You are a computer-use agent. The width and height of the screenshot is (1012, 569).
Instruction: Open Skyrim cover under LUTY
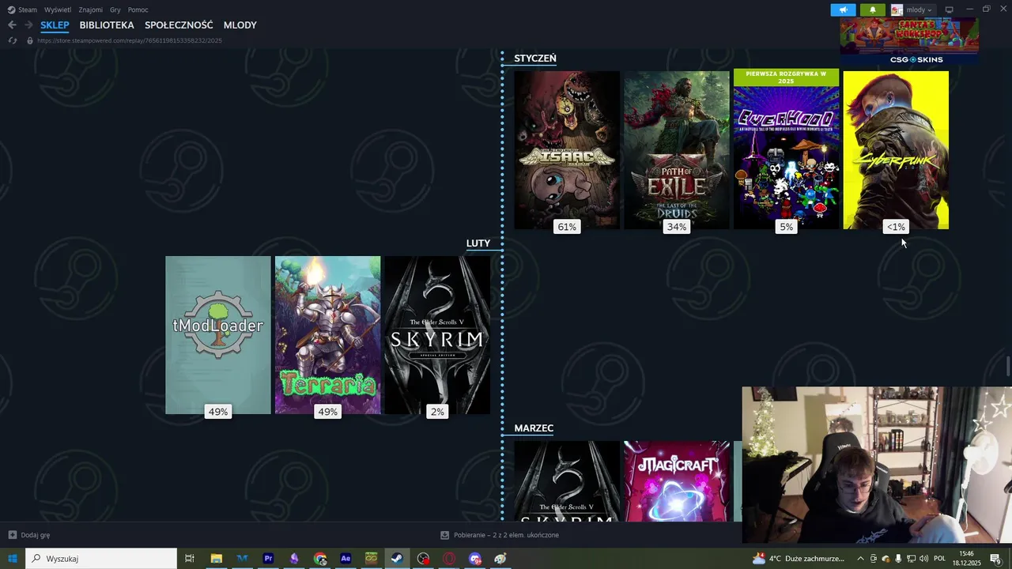click(x=437, y=335)
